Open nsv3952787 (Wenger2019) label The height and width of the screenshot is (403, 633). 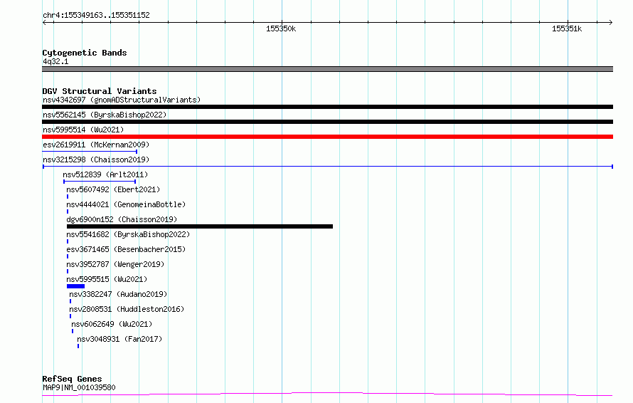(115, 264)
